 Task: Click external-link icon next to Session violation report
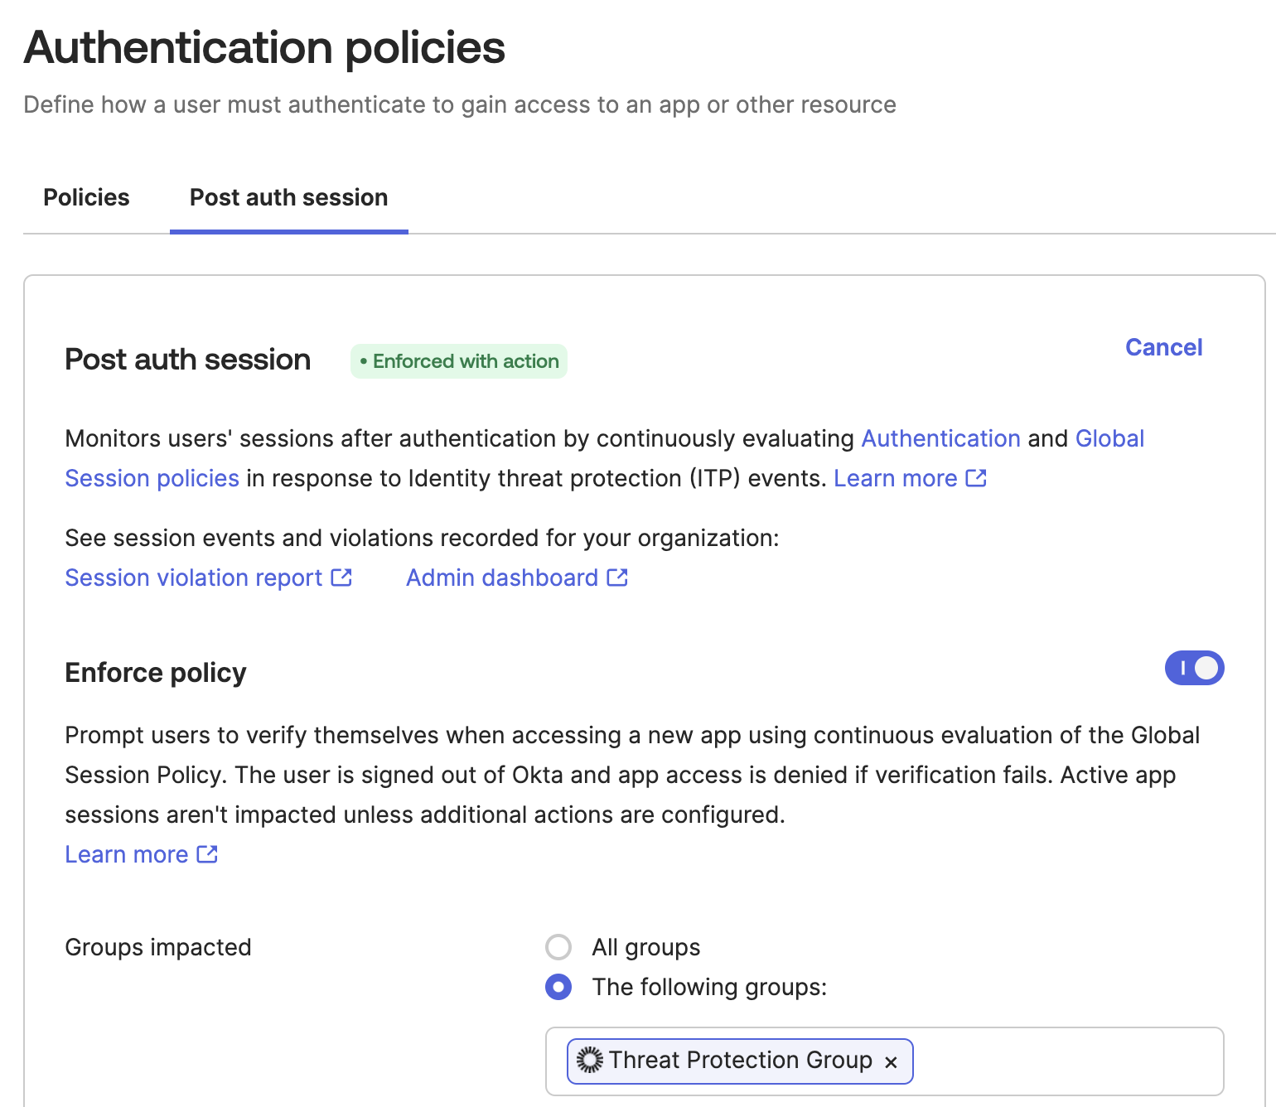341,578
